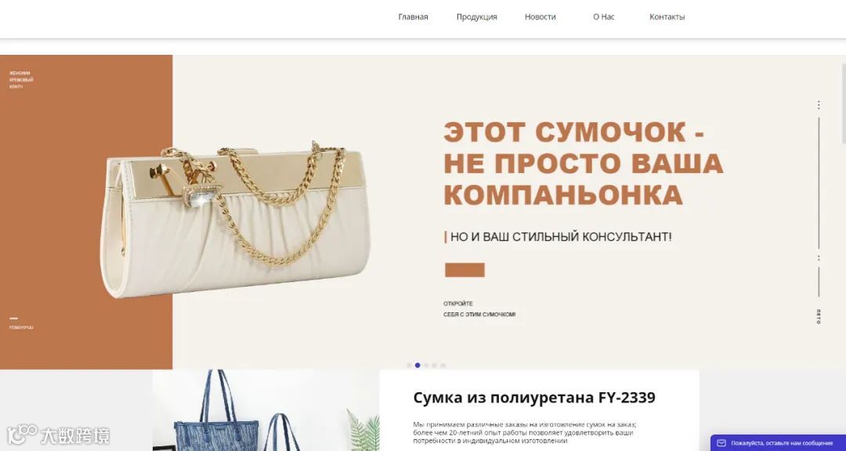This screenshot has width=846, height=451.
Task: Select the fourth carousel dot
Action: pos(434,365)
